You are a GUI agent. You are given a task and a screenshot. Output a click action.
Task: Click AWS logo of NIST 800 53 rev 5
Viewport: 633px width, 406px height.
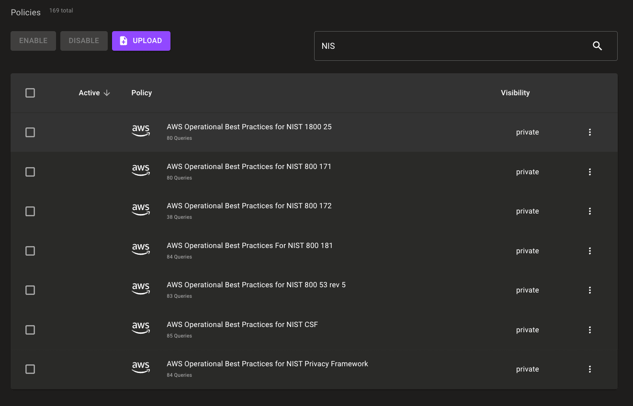click(x=141, y=288)
